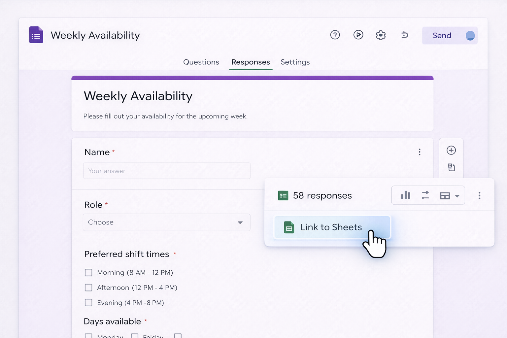Check the Morning (8 AM - 12 PM) checkbox
Image resolution: width=507 pixels, height=338 pixels.
pyautogui.click(x=88, y=272)
